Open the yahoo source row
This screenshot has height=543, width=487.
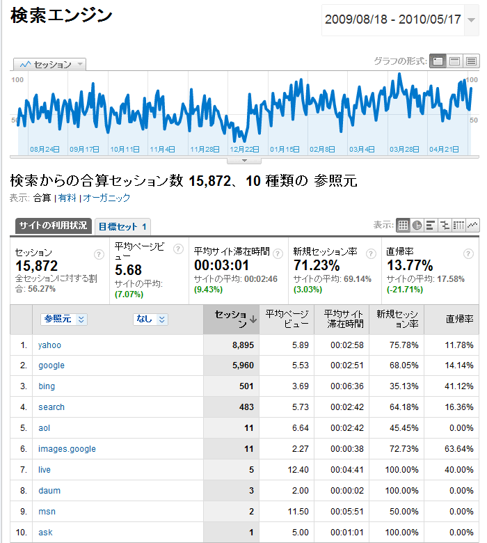pyautogui.click(x=49, y=345)
